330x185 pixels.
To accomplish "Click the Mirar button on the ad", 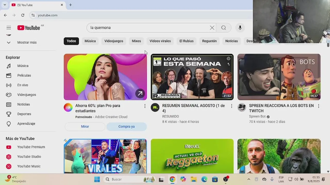I will point(85,126).
